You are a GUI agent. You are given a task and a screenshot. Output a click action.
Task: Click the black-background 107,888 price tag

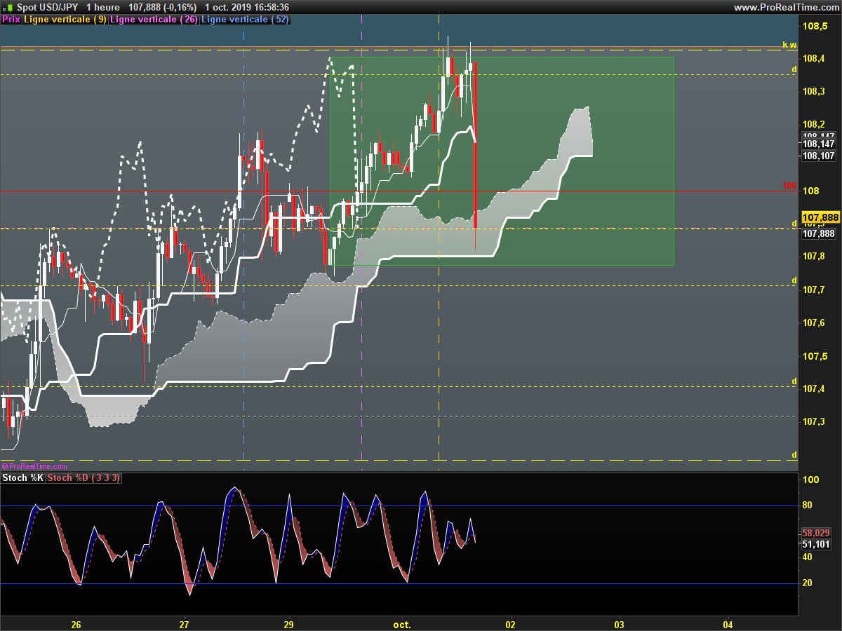(819, 233)
